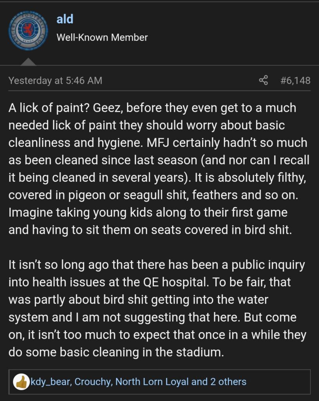The width and height of the screenshot is (319, 401).
Task: Click the share icon beside post number
Action: click(x=263, y=80)
